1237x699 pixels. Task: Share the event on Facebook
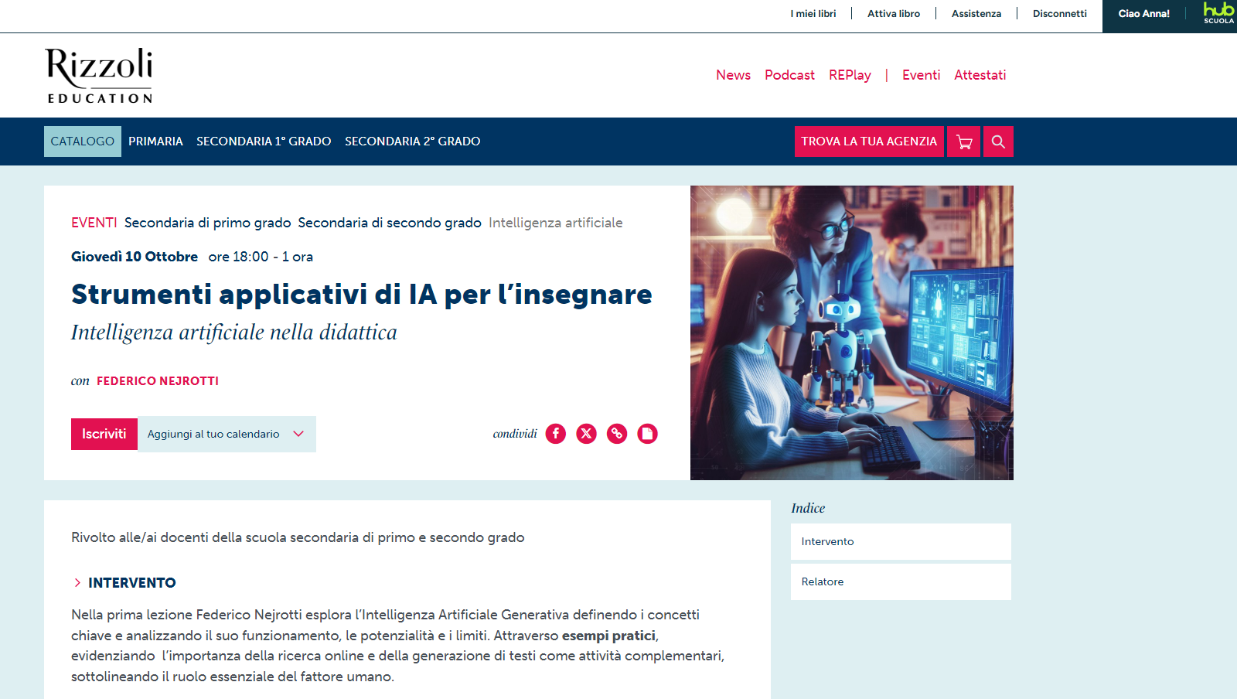click(x=556, y=434)
